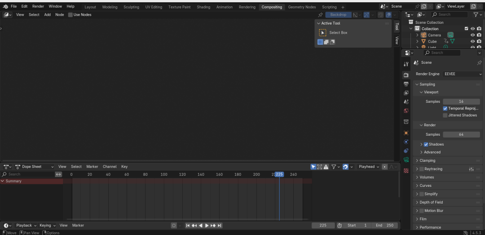Pin the Scene in properties editor
485x235 pixels.
[x=479, y=62]
